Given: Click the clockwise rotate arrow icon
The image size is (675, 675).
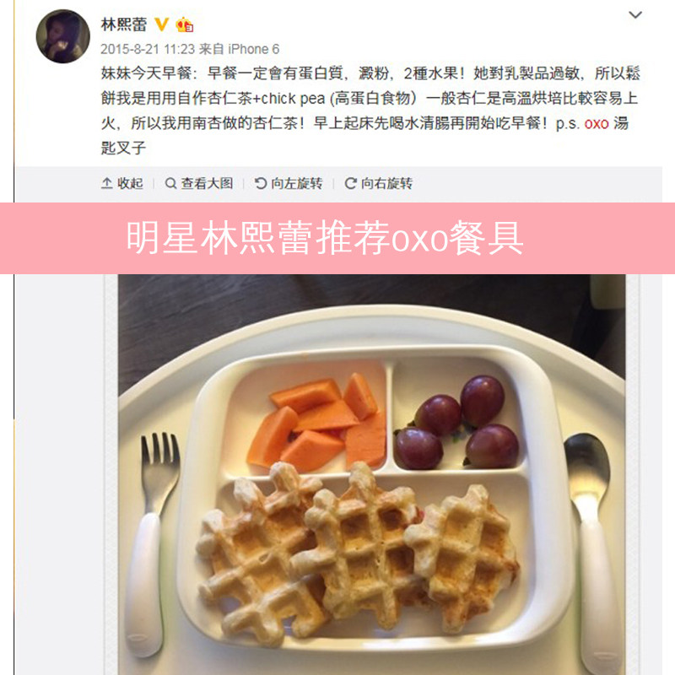Looking at the screenshot, I should pos(350,183).
